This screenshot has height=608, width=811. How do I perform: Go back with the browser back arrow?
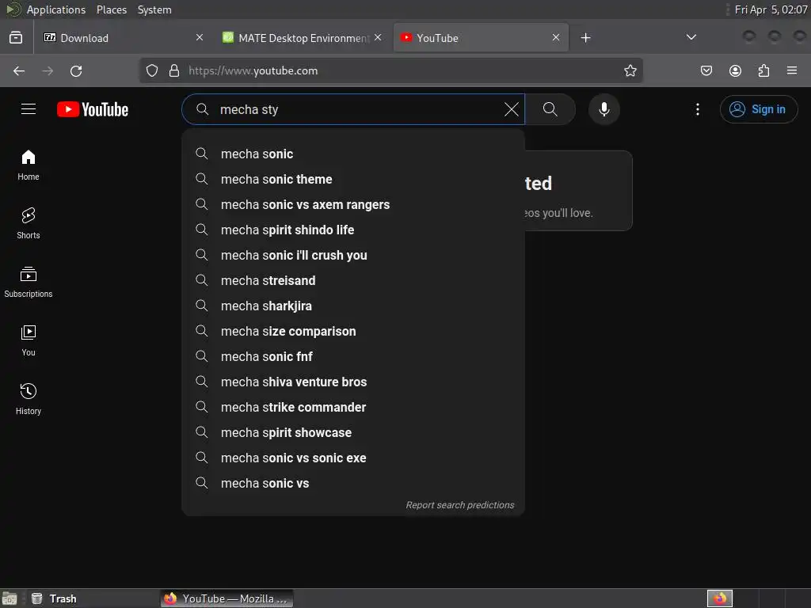(x=19, y=70)
